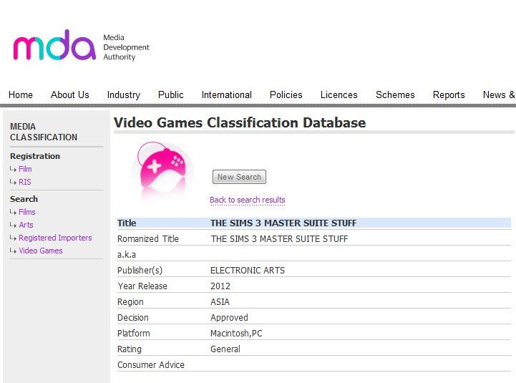Click the Year Release label
This screenshot has width=516, height=383.
(142, 286)
